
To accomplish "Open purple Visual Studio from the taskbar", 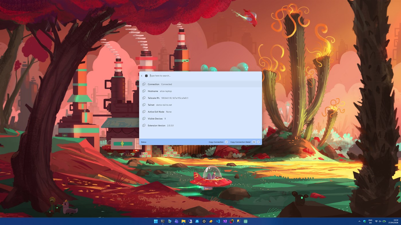I will point(225,221).
